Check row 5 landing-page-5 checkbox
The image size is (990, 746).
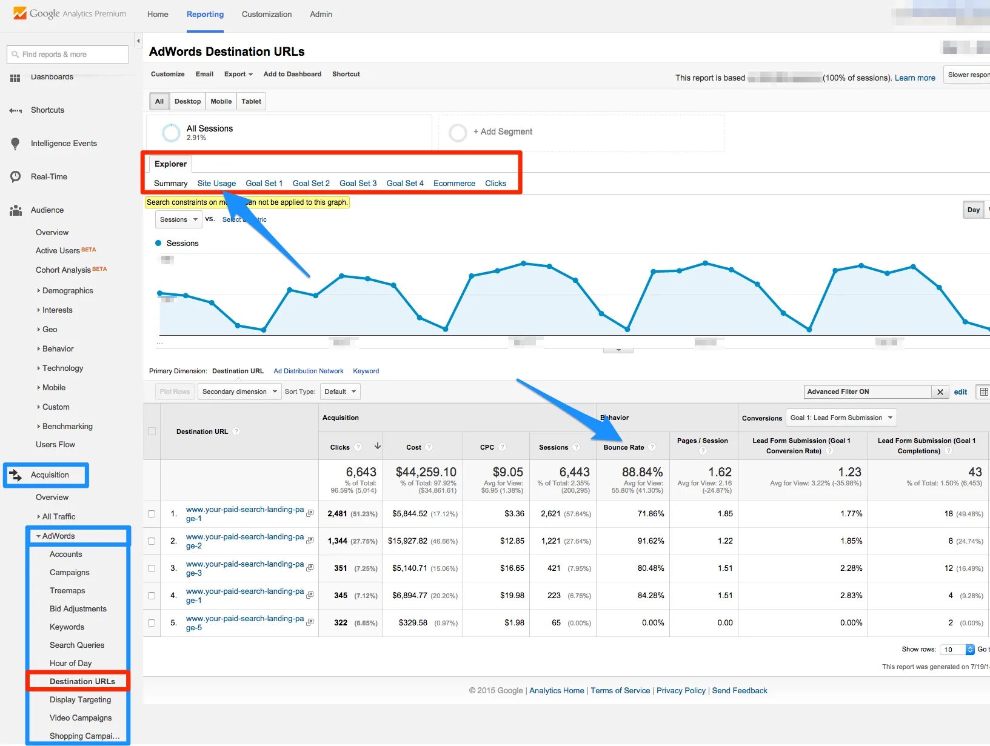pyautogui.click(x=152, y=623)
